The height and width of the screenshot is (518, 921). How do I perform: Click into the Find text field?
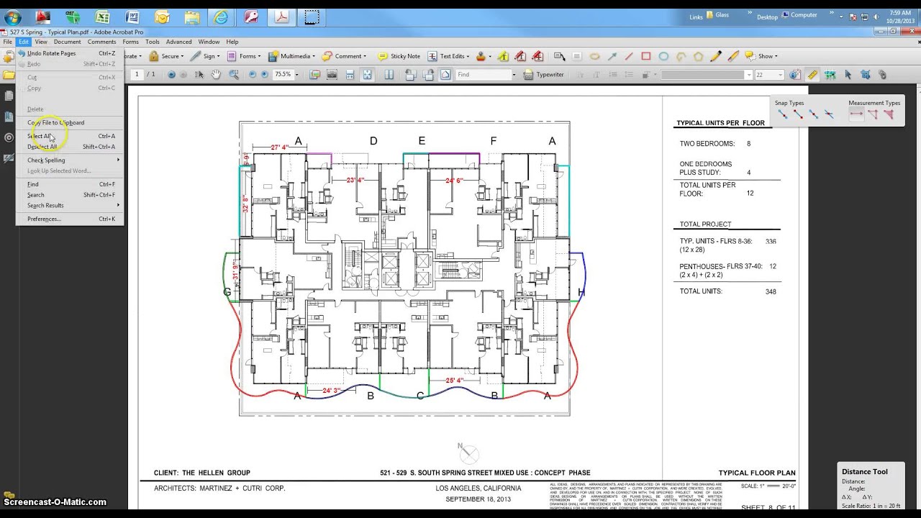point(483,75)
